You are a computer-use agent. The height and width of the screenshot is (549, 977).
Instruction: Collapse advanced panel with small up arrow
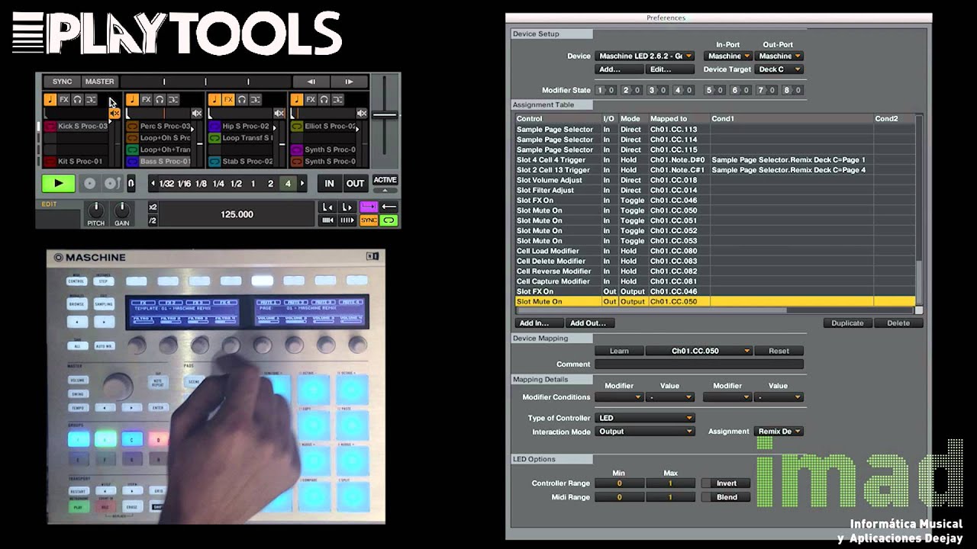click(x=385, y=190)
